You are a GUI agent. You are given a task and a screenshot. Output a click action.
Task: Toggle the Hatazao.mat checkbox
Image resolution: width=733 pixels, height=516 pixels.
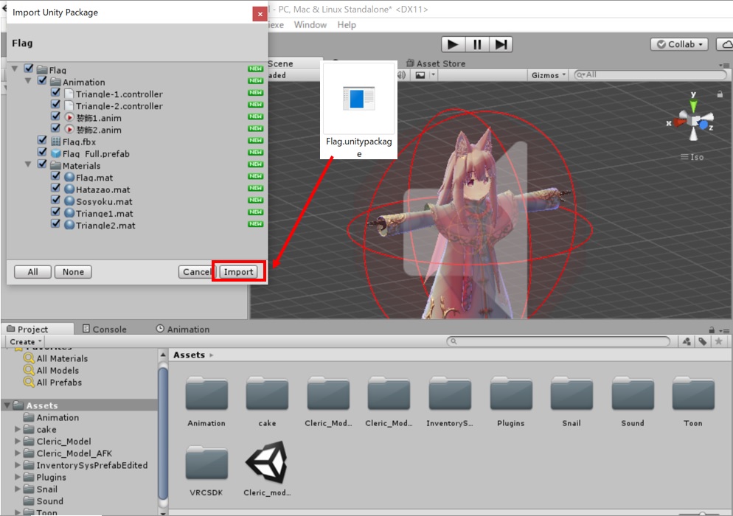pyautogui.click(x=56, y=189)
